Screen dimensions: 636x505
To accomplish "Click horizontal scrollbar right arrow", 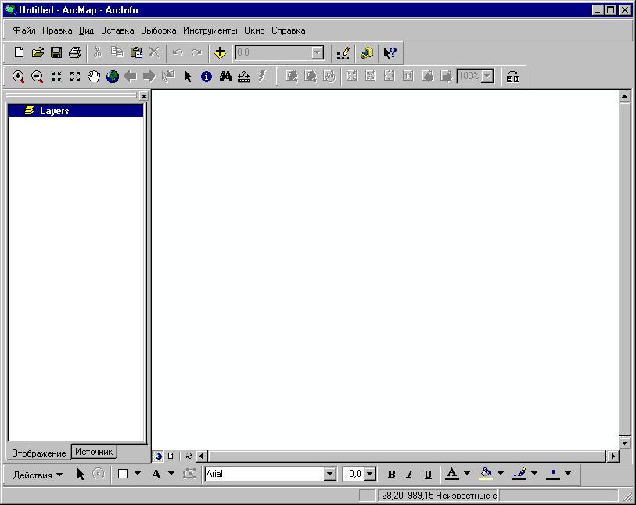I will (613, 456).
